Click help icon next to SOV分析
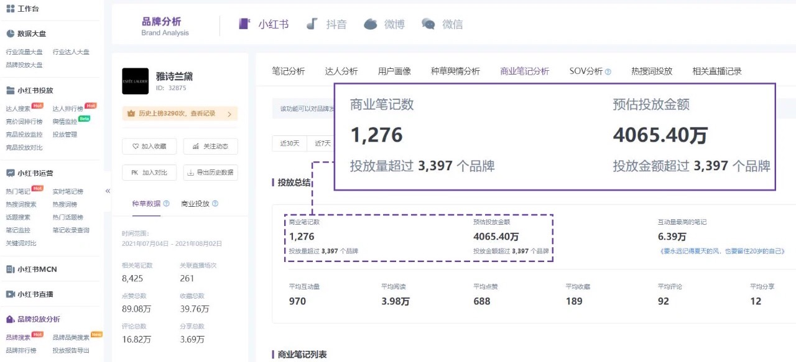This screenshot has height=362, width=796. pos(608,71)
